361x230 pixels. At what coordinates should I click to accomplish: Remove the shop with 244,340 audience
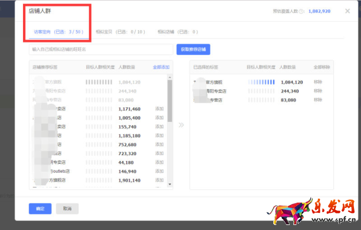(x=318, y=91)
